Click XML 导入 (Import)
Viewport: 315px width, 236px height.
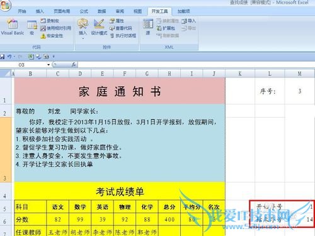(x=188, y=21)
